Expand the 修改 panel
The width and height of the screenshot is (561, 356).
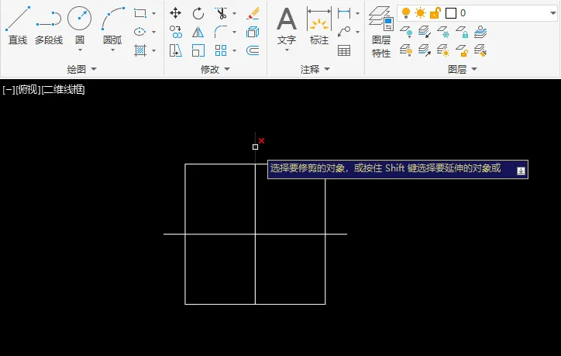pos(215,69)
